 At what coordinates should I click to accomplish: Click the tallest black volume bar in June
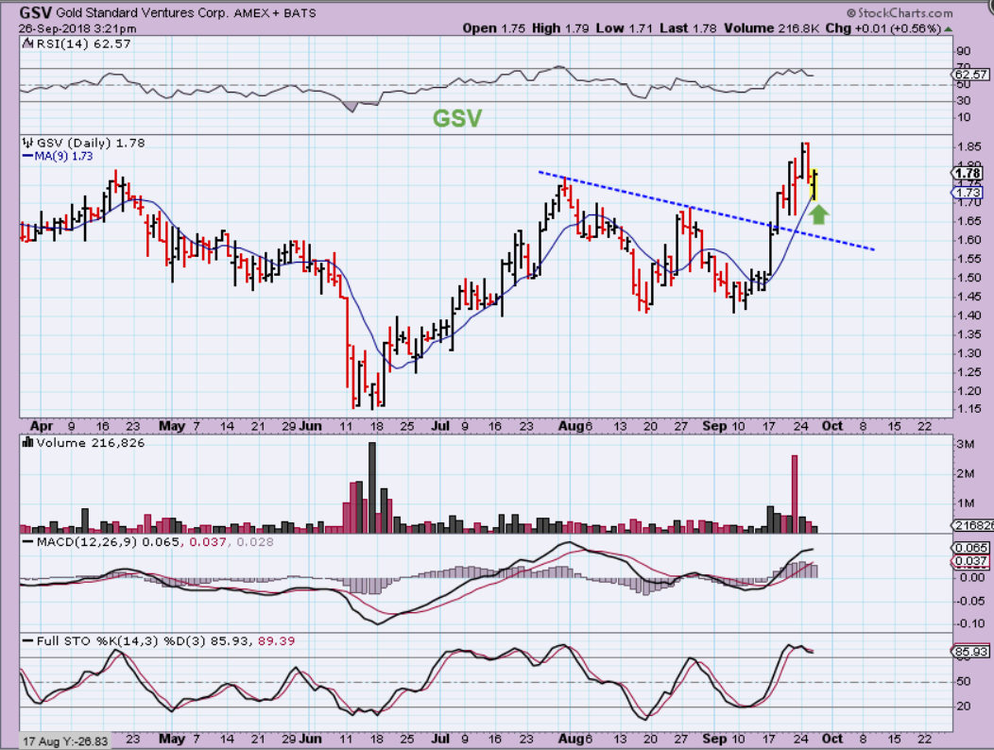point(371,486)
